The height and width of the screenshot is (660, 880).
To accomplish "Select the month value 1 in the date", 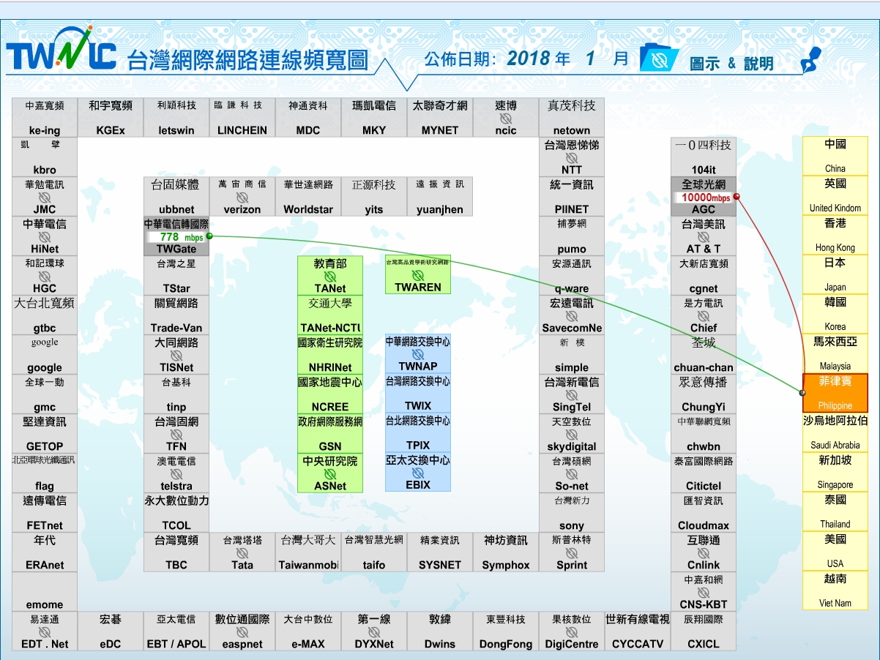I will [590, 59].
